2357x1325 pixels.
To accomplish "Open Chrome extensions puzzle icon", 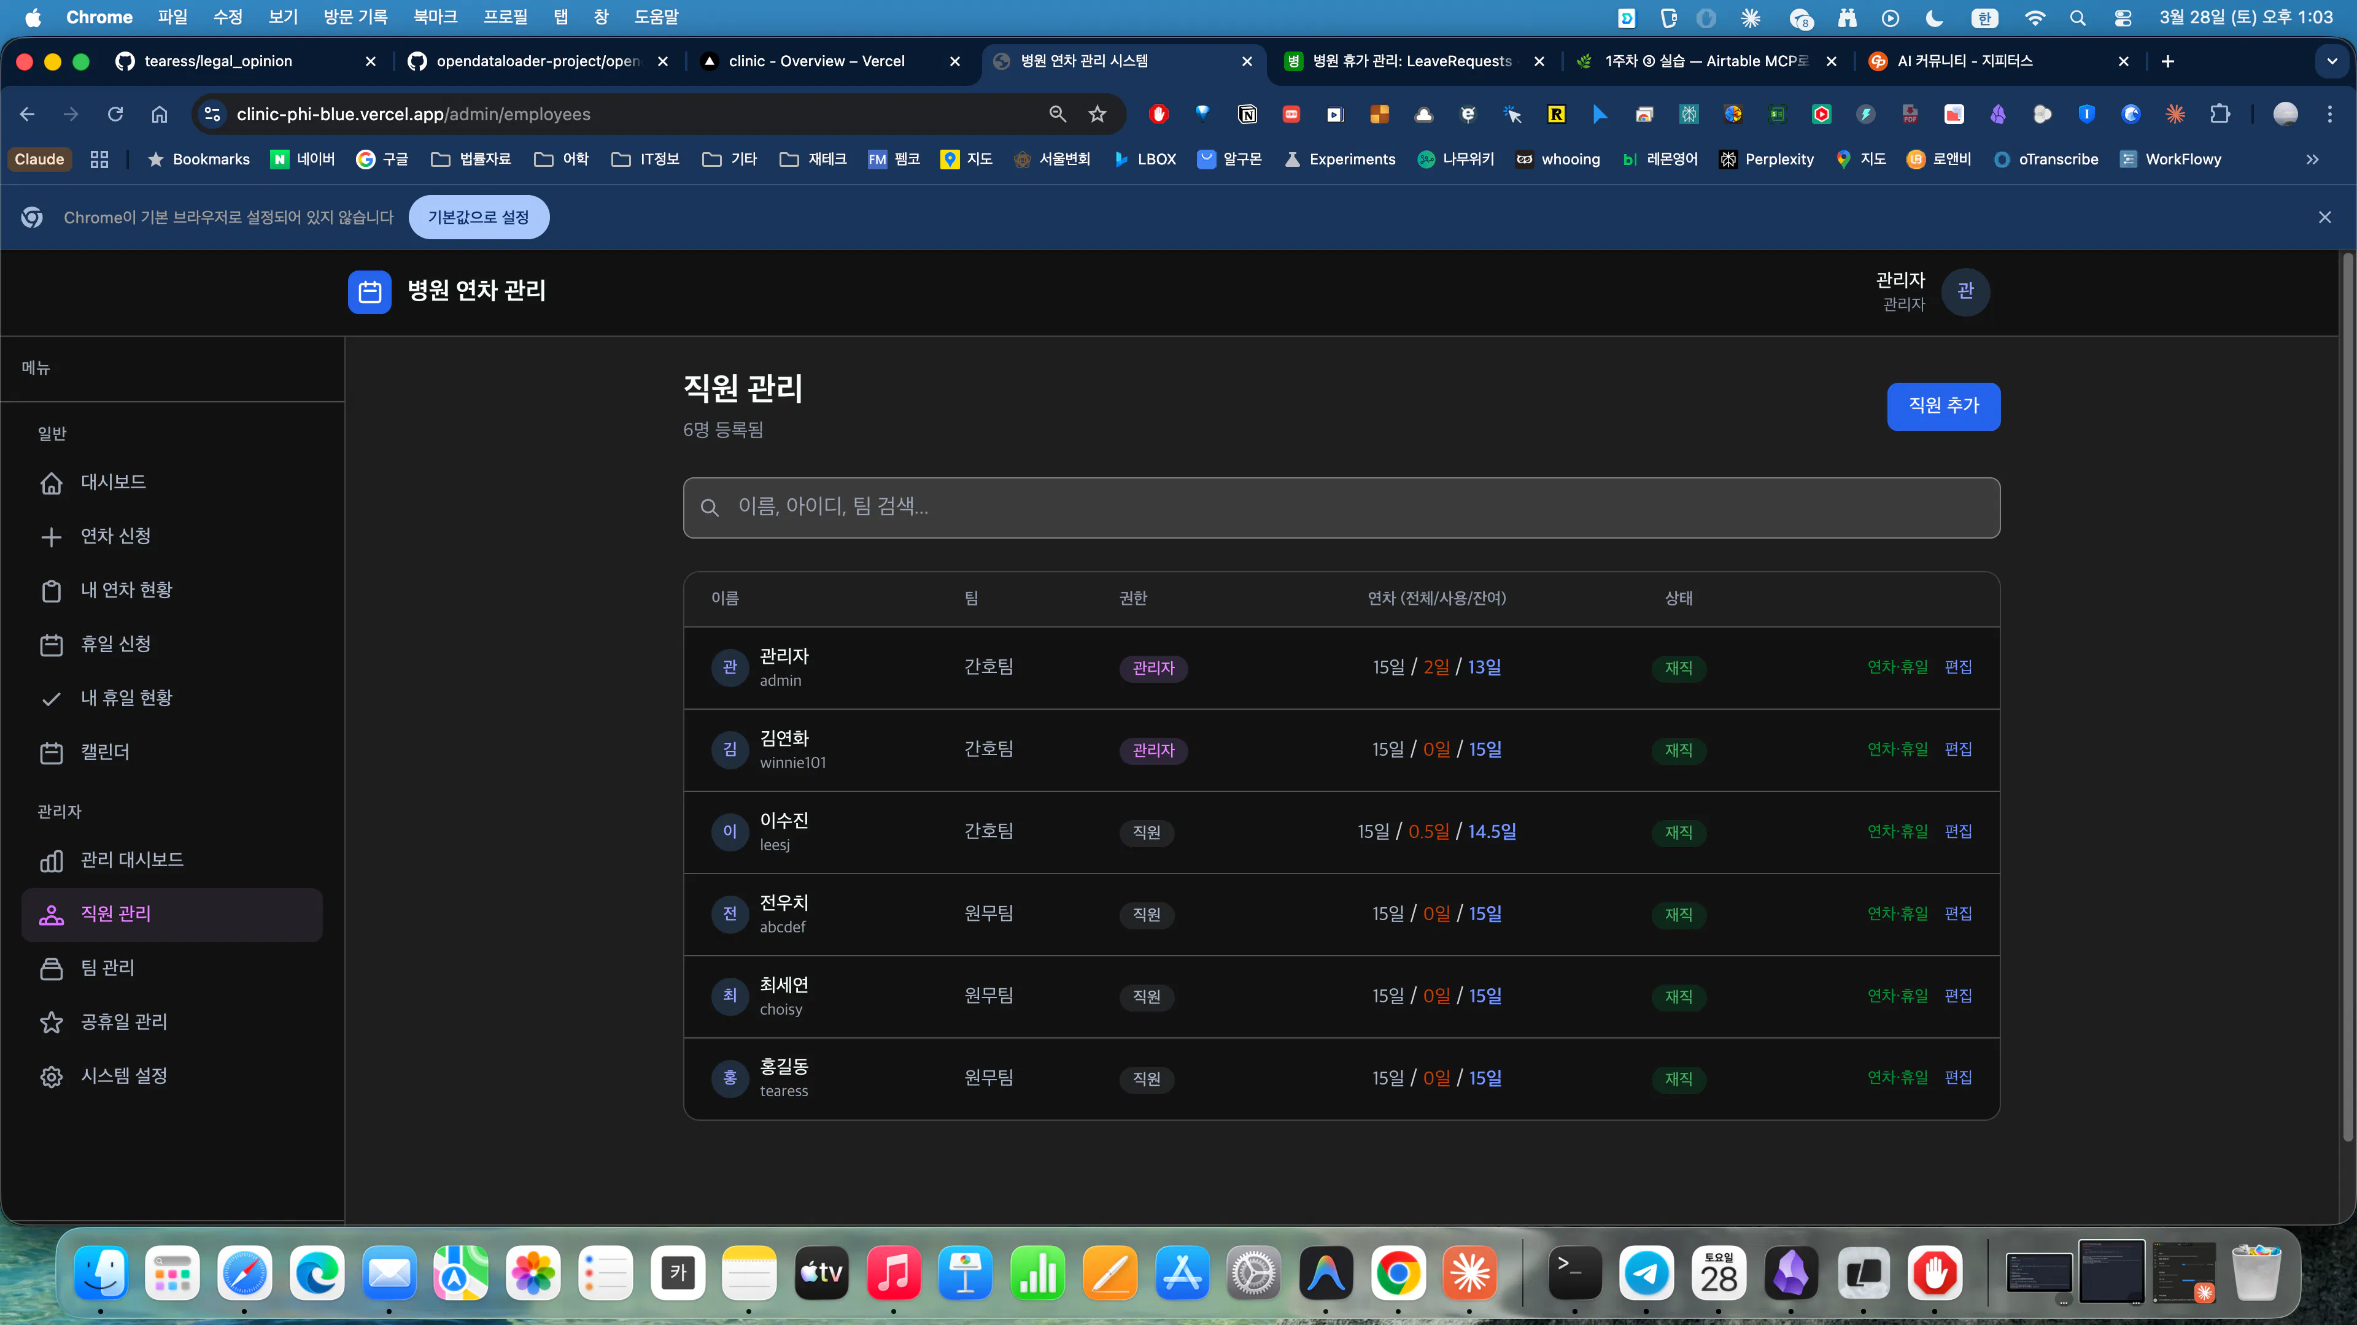I will (2220, 114).
